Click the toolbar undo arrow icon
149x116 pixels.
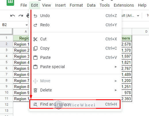click(13, 16)
